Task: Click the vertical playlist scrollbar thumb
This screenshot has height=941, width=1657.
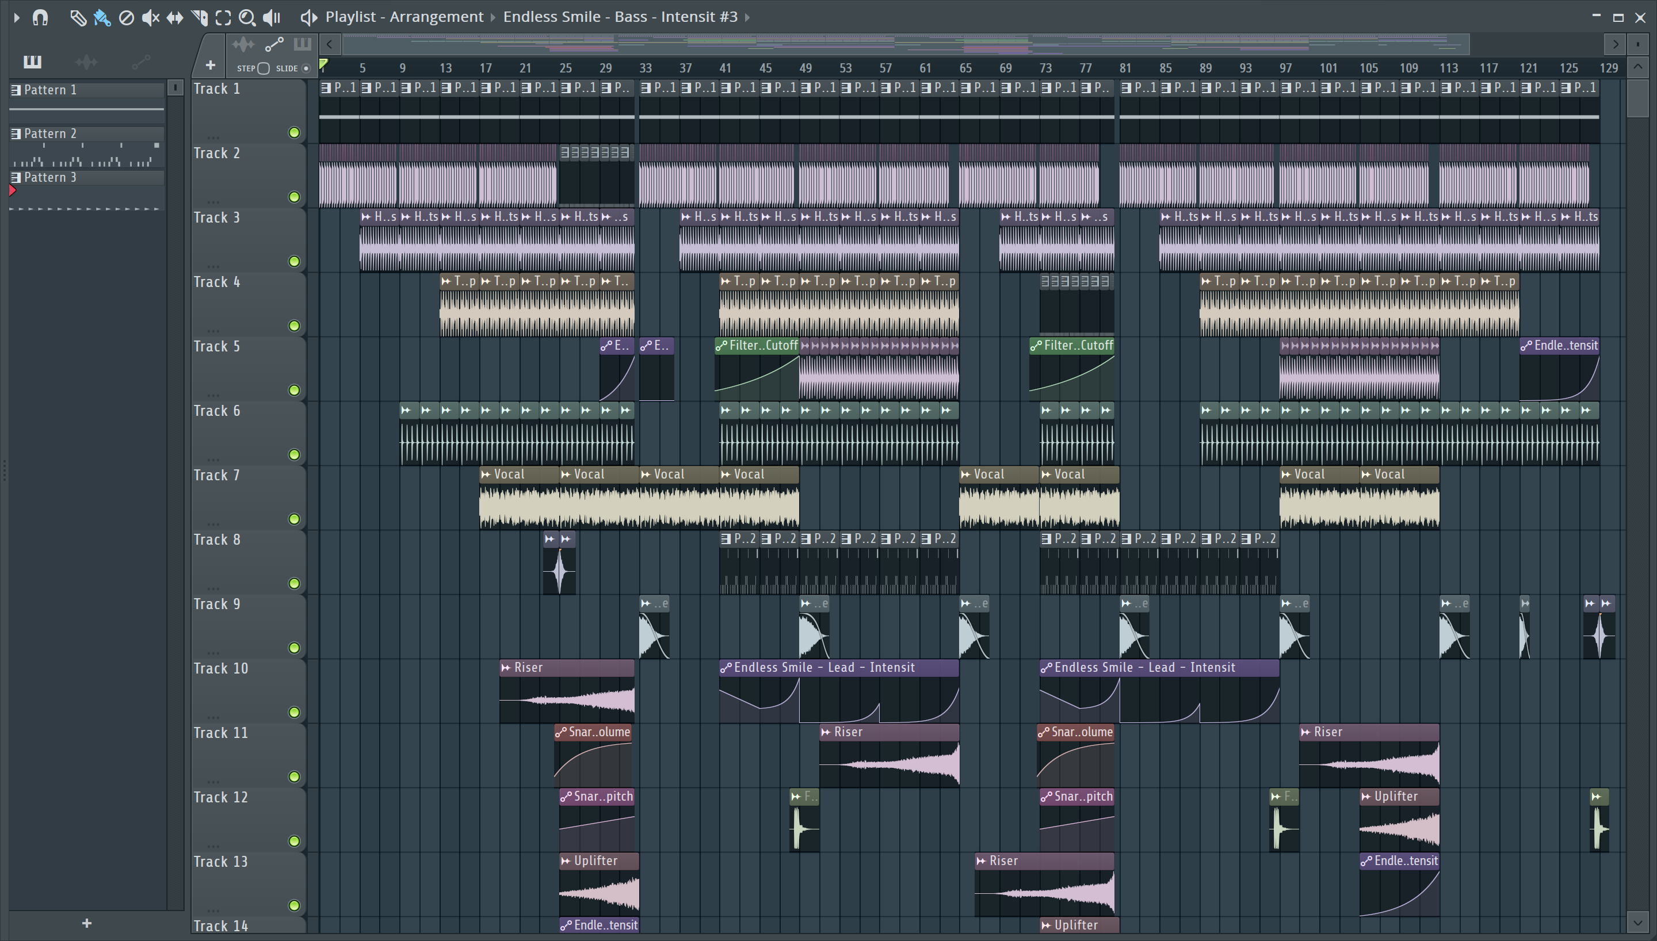Action: [1637, 98]
